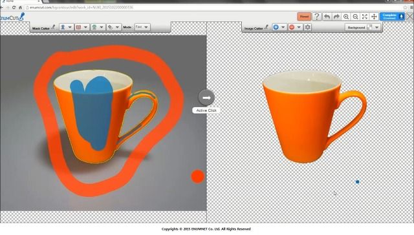Screen dimensions: 414x235
Task: Click the Mask Cutter brush icon
Action: pyautogui.click(x=54, y=27)
